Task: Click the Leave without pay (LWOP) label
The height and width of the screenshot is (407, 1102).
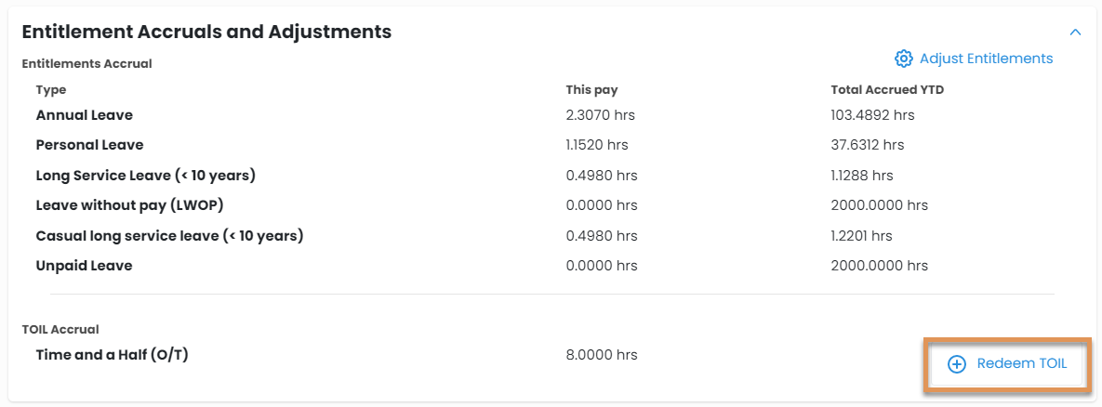Action: [x=129, y=204]
